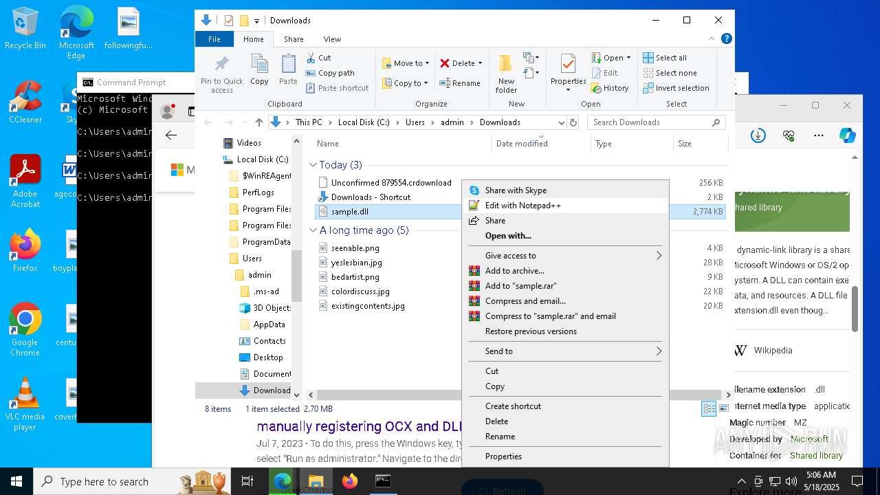Click Command Prompt icon in taskbar
Screen dimensions: 880x495
point(383,481)
